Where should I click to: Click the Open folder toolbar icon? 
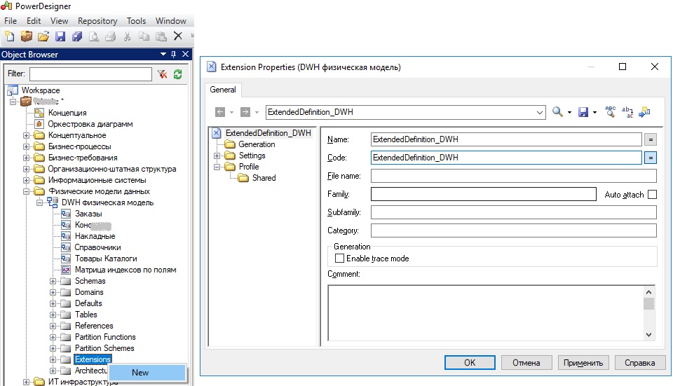coord(43,36)
